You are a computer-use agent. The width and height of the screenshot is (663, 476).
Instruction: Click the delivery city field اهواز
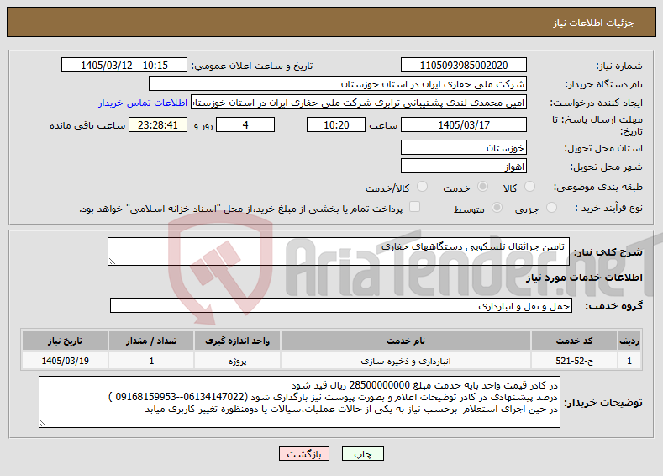click(463, 166)
